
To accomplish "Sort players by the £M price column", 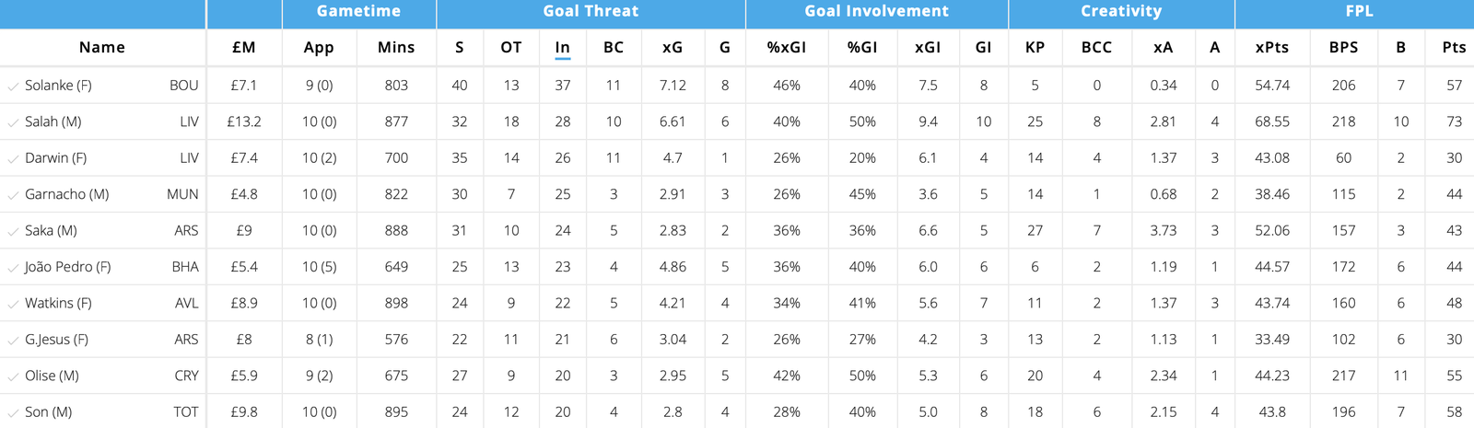I will point(244,48).
